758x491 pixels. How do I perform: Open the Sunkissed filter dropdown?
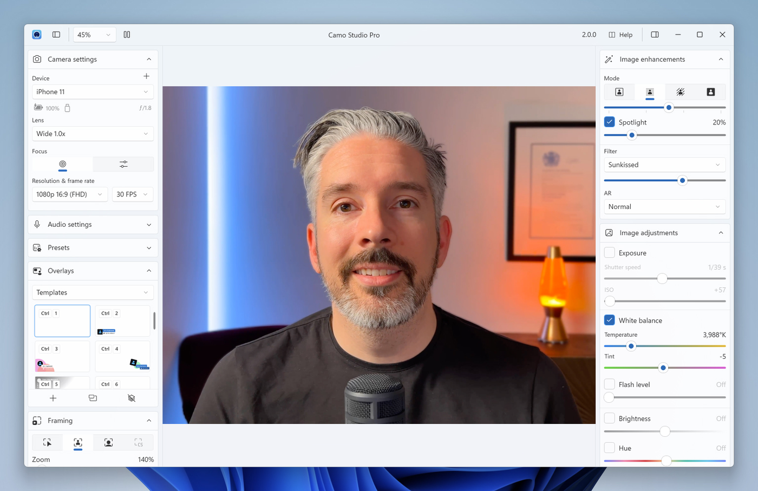click(664, 165)
